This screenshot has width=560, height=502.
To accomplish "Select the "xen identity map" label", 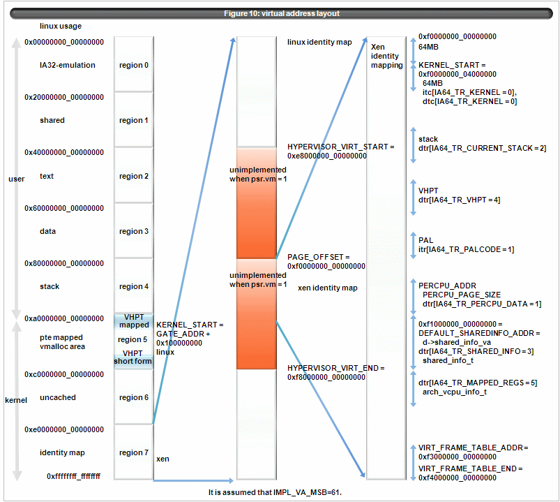I will click(328, 288).
